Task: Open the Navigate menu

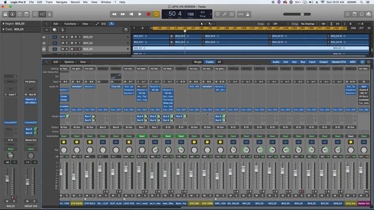Action: (61, 2)
